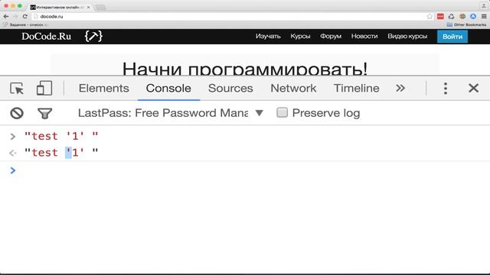Open Other Bookmarks folder
The height and width of the screenshot is (275, 490).
tap(466, 24)
